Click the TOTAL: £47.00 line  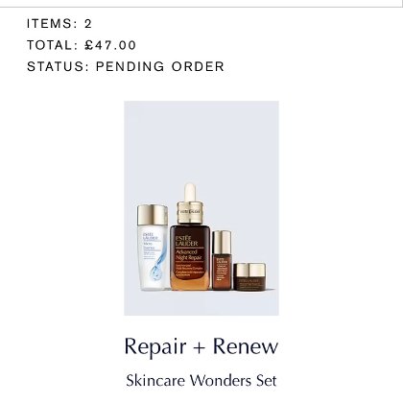pos(82,45)
